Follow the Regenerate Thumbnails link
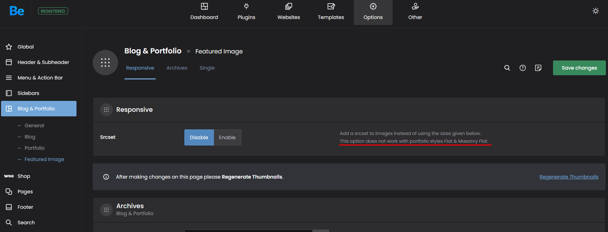The width and height of the screenshot is (608, 232). click(x=569, y=177)
